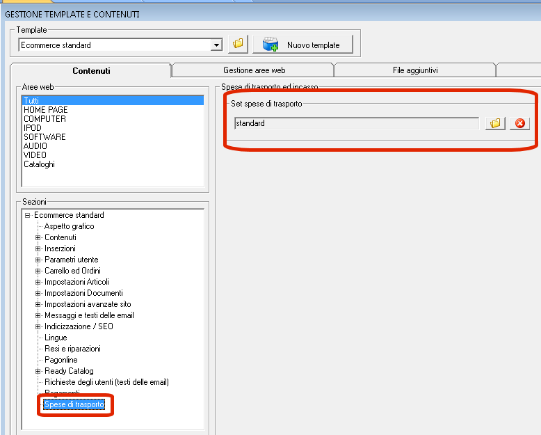This screenshot has height=435, width=541.
Task: Expand the Carrello ed Ordini node
Action: pyautogui.click(x=38, y=271)
